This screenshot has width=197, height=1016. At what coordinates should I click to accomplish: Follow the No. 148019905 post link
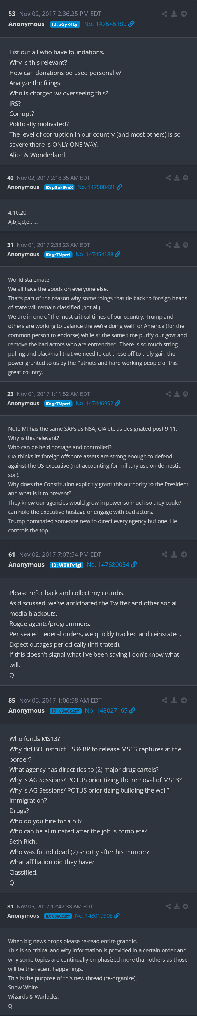[x=94, y=916]
